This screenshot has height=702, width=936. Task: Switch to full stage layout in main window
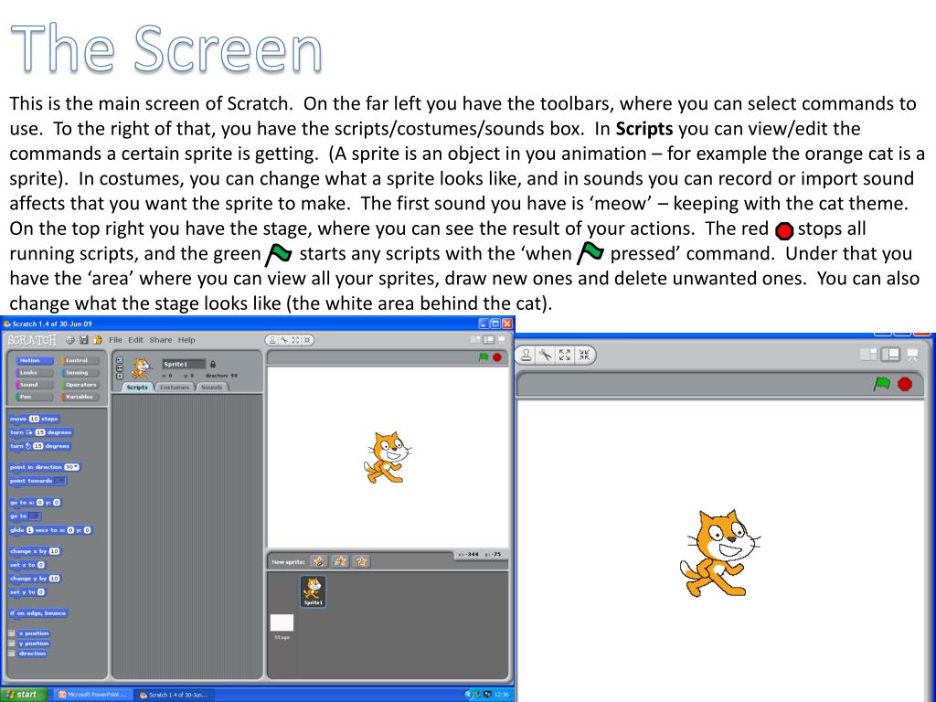(488, 340)
